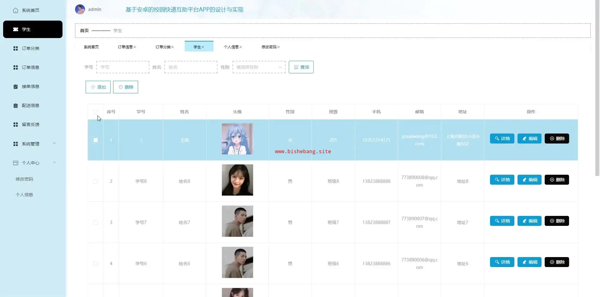Click 编辑 for row 1 student
600x297 pixels.
530,139
